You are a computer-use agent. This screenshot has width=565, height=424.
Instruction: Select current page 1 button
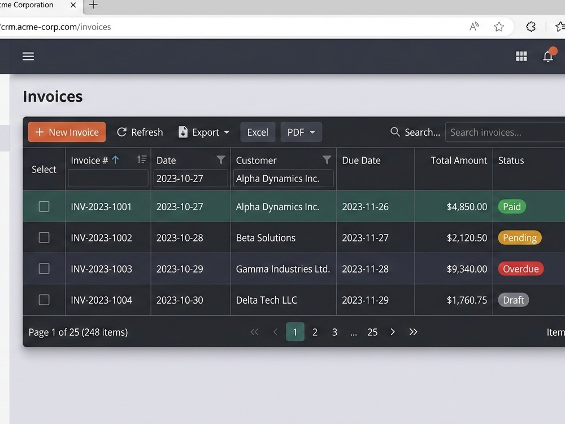coord(295,332)
